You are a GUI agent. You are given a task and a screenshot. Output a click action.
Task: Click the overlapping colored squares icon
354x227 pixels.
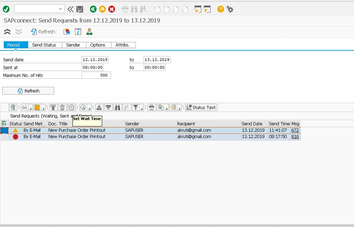click(67, 32)
